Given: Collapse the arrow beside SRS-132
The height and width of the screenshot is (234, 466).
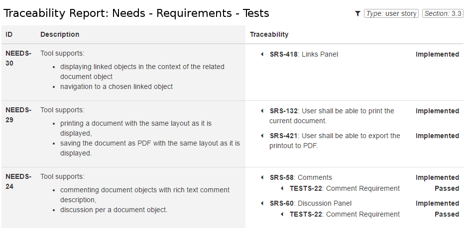Looking at the screenshot, I should 262,111.
